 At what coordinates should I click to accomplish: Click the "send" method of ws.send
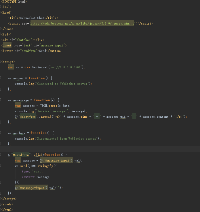[x=24, y=166]
